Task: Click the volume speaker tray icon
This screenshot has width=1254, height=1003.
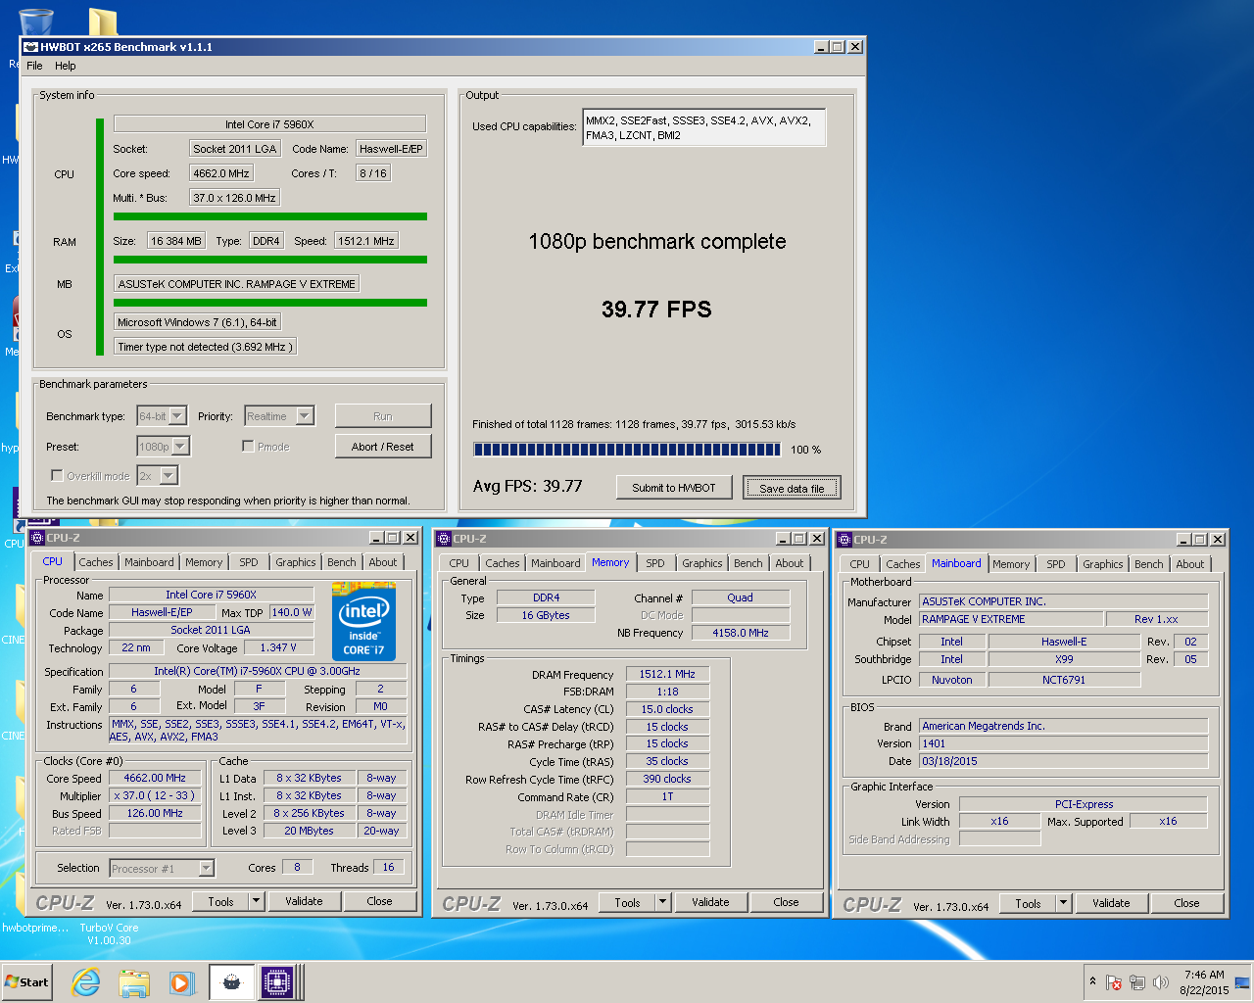Action: 1161,982
